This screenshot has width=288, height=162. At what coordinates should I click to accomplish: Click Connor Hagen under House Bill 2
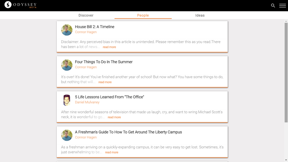(86, 32)
